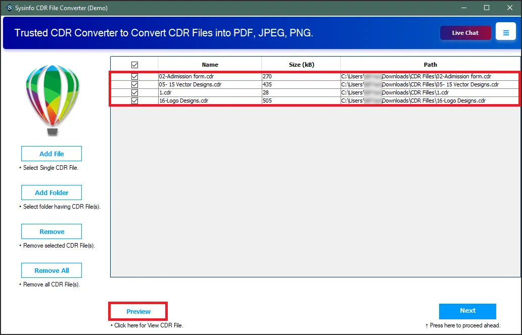The image size is (522, 335).
Task: Sort by the Size (kB) column header
Action: point(301,65)
